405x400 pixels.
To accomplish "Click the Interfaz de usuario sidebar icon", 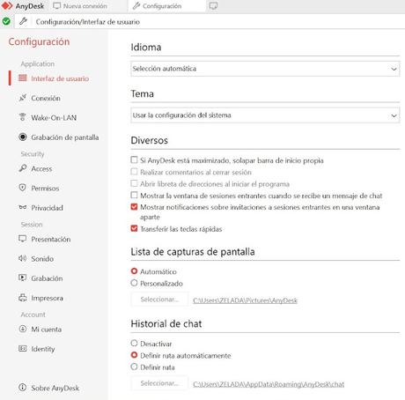I will 23,78.
